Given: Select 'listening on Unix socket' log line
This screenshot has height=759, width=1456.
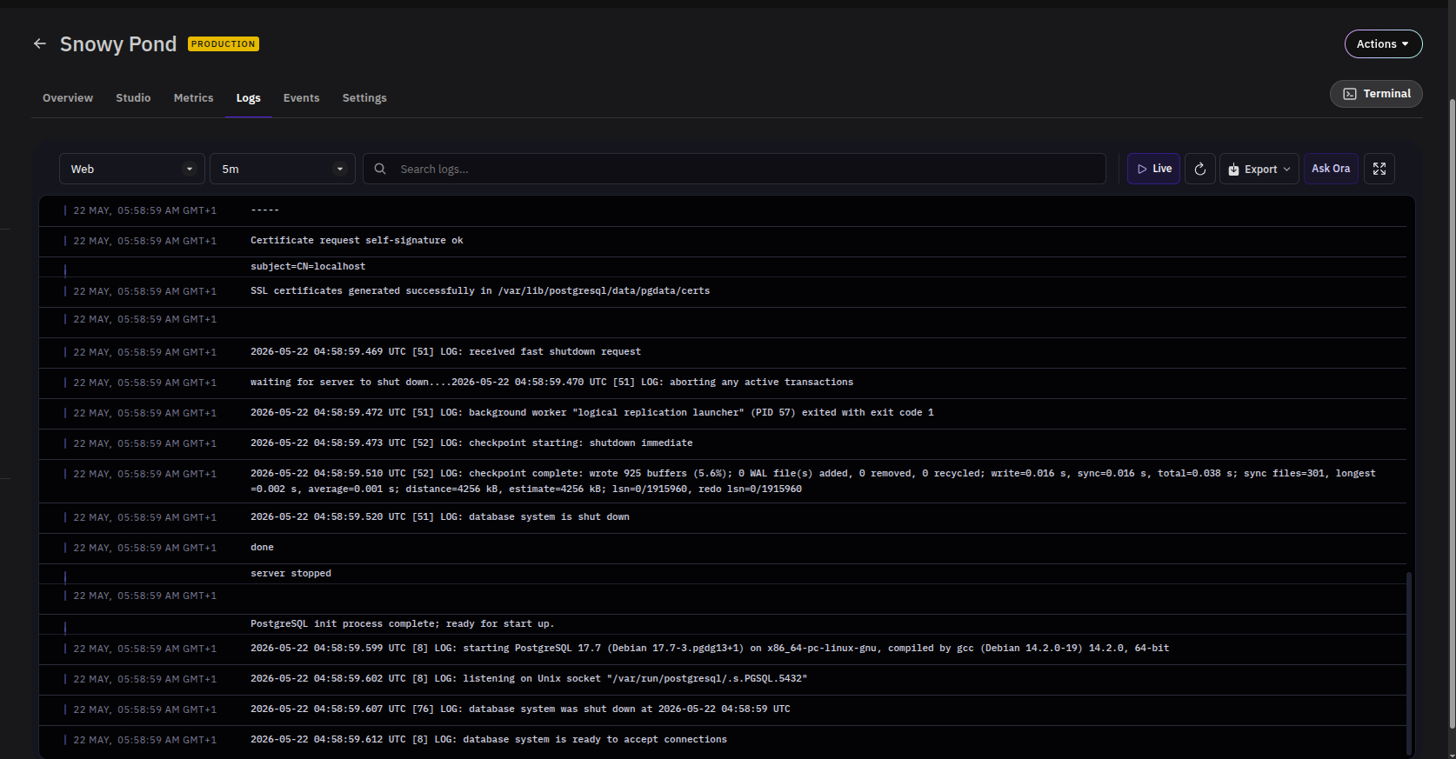Looking at the screenshot, I should 723,679.
